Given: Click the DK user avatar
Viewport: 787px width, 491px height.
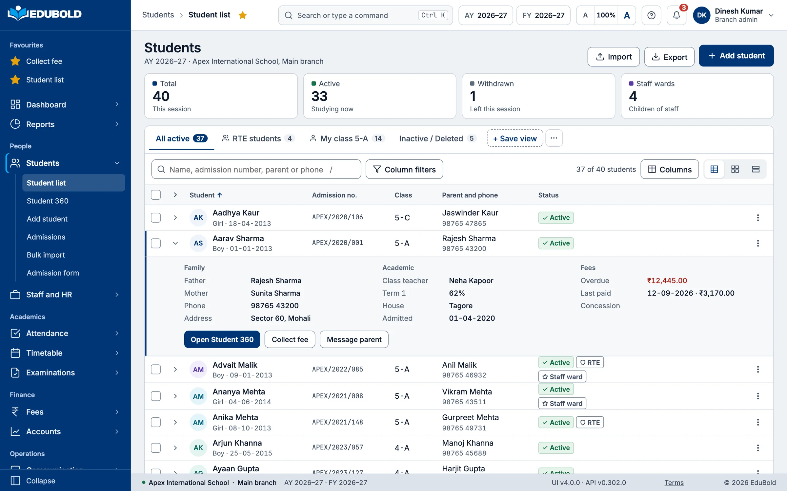Looking at the screenshot, I should coord(702,15).
